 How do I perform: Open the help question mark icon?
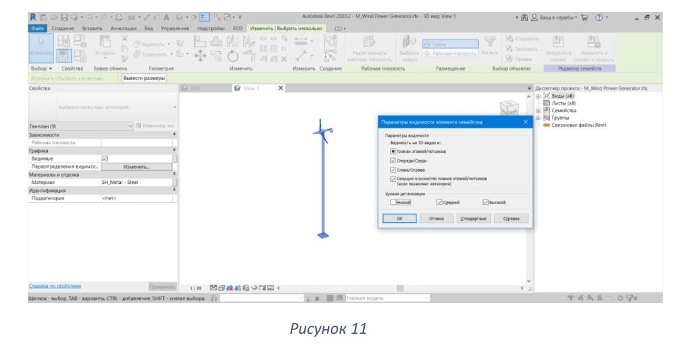[x=599, y=18]
